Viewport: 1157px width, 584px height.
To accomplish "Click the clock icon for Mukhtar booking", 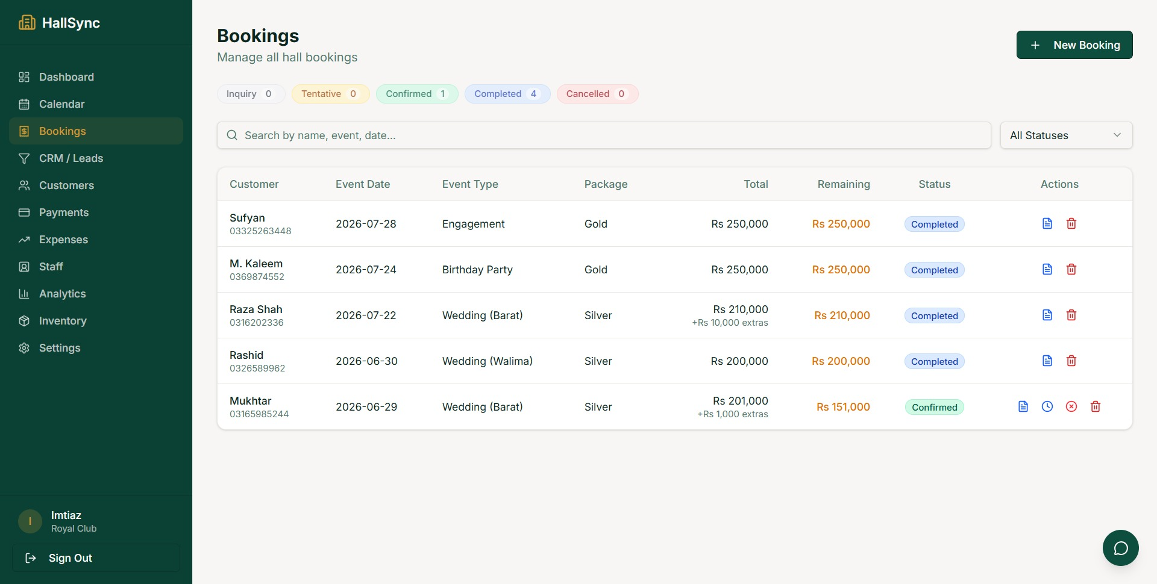I will [1047, 406].
